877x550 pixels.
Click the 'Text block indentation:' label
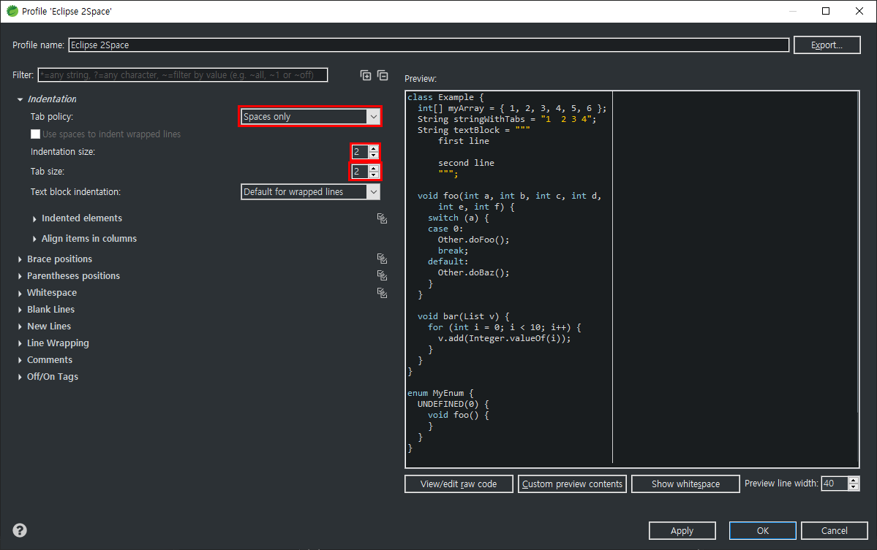75,191
